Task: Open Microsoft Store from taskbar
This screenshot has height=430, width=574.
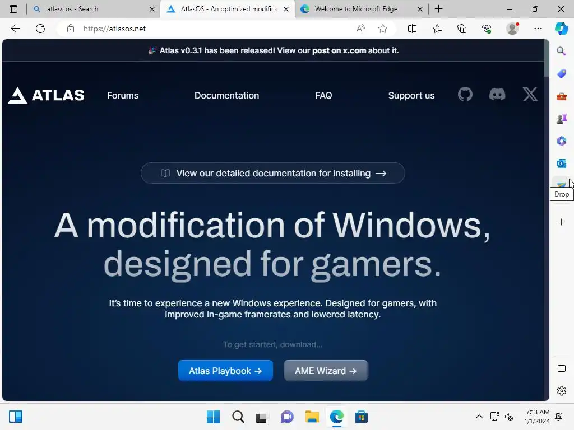Action: [361, 417]
